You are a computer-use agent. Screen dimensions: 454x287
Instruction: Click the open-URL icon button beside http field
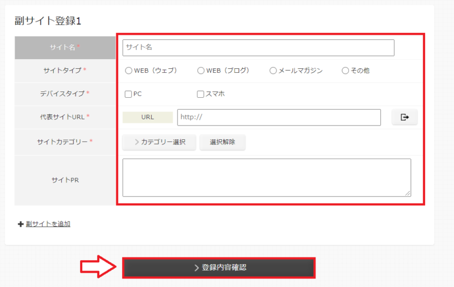coord(405,117)
